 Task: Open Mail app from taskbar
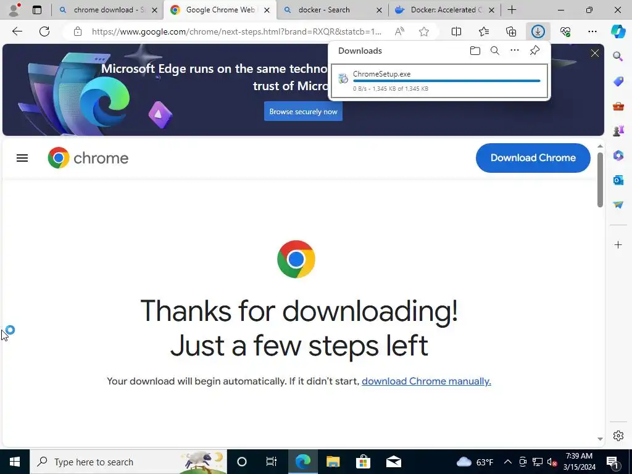tap(393, 462)
